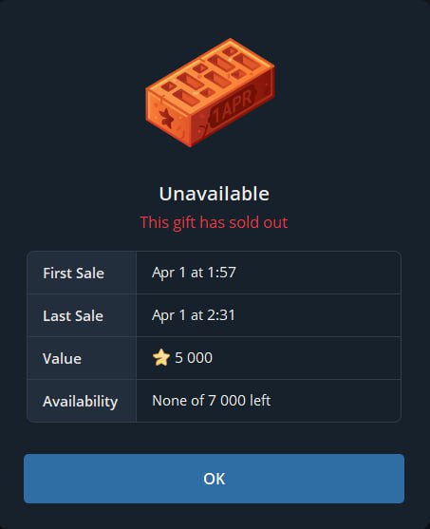Click the Last Sale label
The width and height of the screenshot is (430, 529).
click(73, 315)
